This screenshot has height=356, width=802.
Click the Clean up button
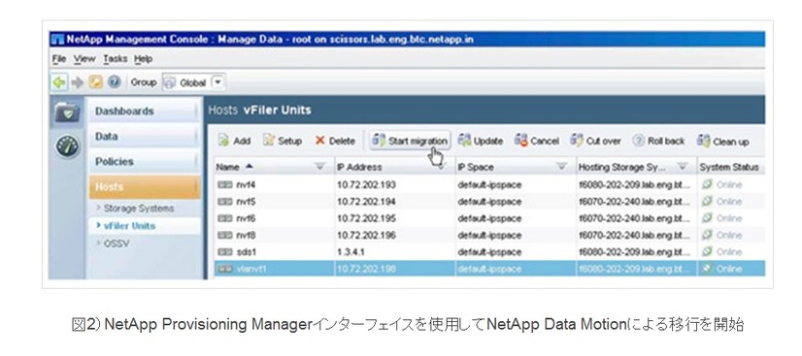(723, 141)
